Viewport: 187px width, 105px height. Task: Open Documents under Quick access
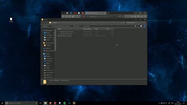coord(48,38)
